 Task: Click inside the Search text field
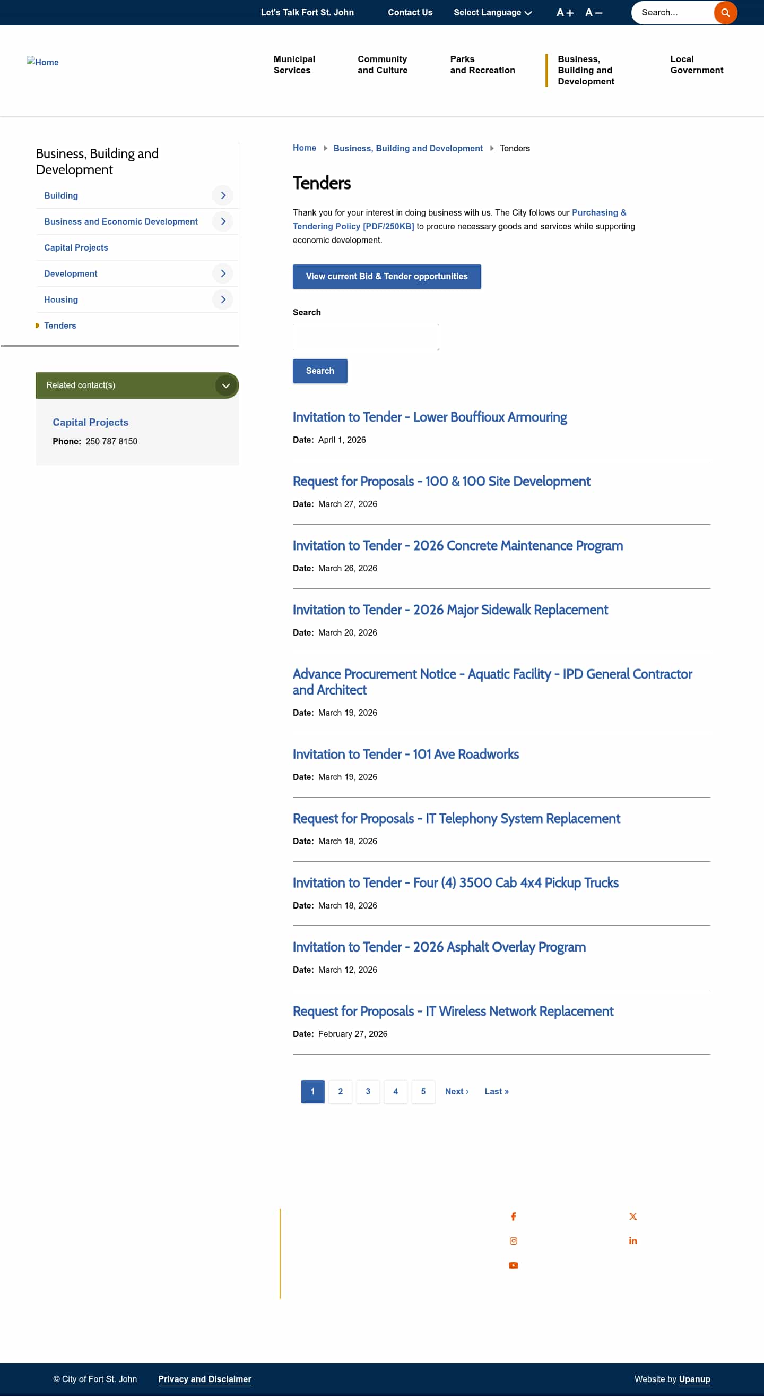click(366, 337)
